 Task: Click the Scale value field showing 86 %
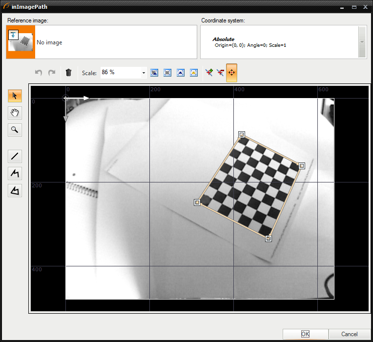pos(120,73)
